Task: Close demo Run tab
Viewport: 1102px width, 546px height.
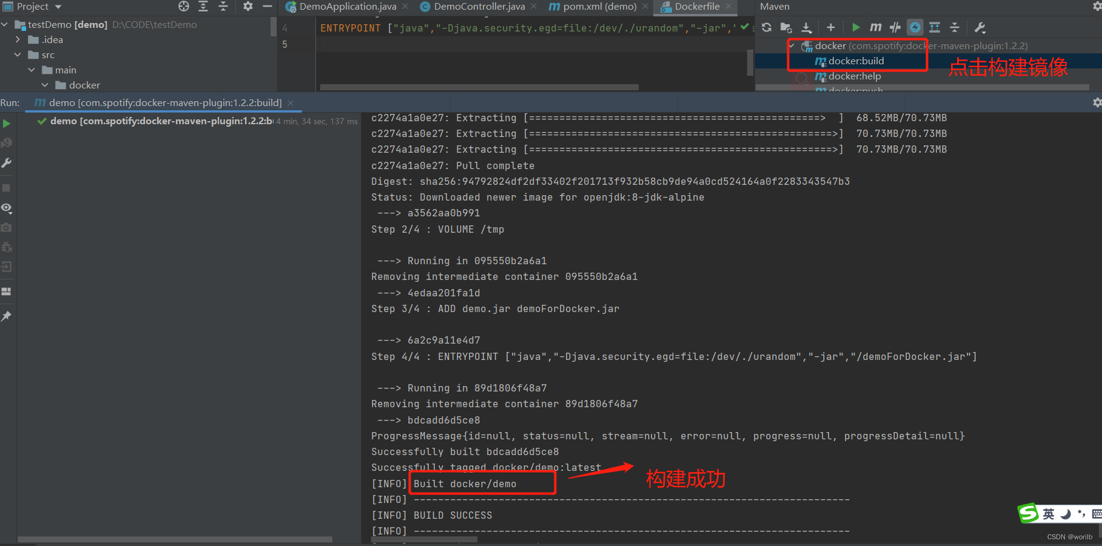Action: 291,102
